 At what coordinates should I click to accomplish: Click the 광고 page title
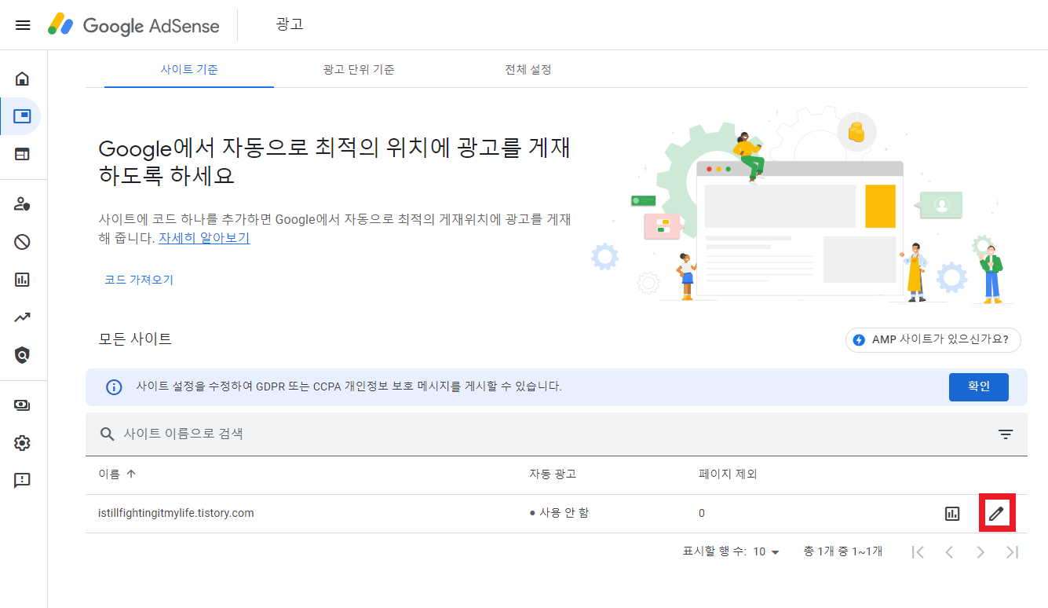point(290,24)
